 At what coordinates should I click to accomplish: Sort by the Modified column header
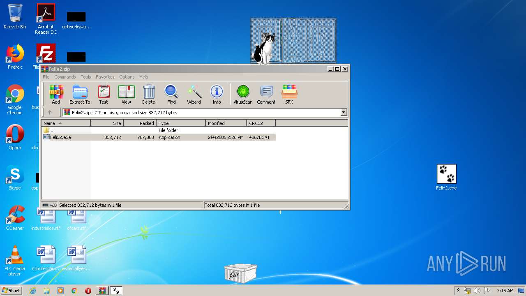tap(226, 123)
